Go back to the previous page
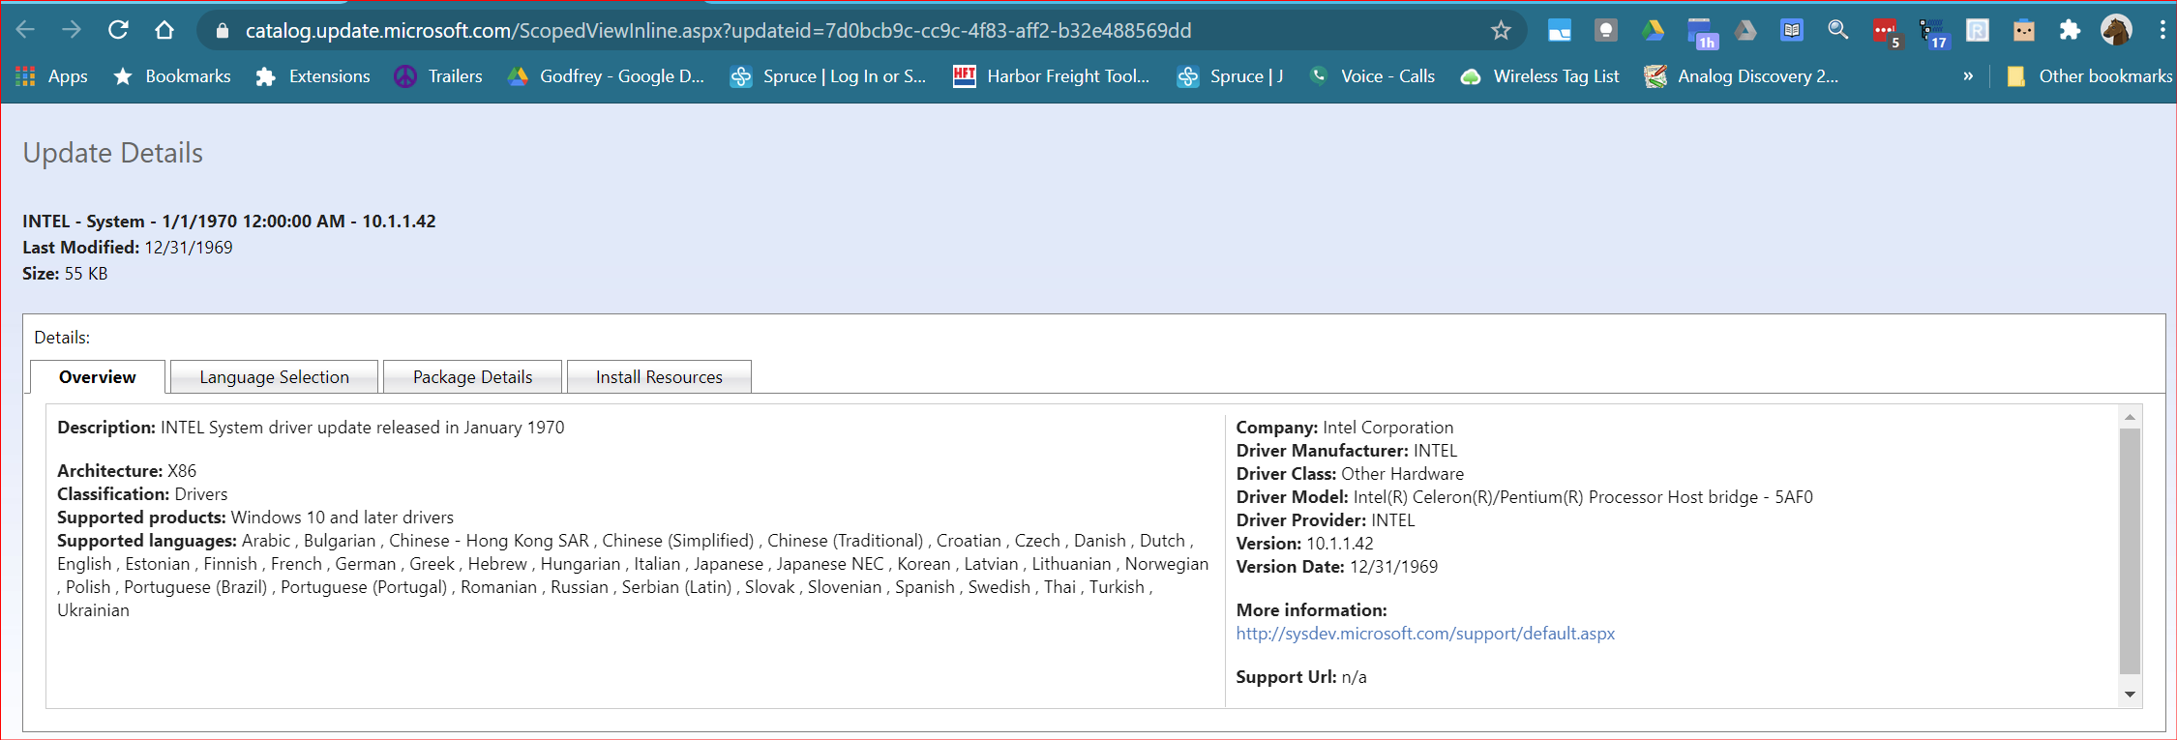 (25, 30)
